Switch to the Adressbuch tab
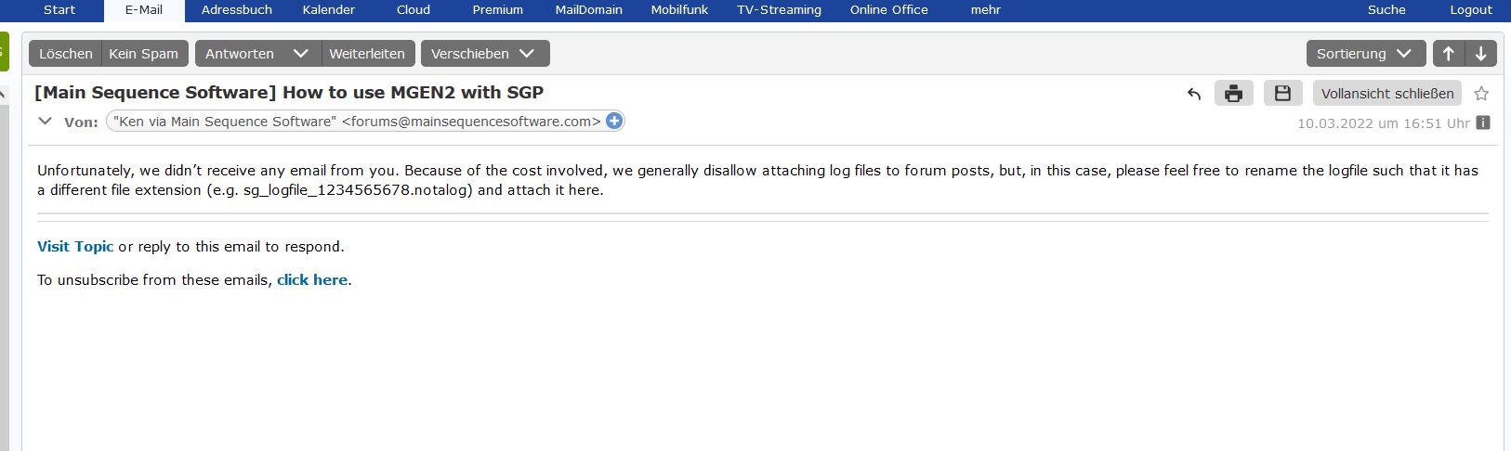Screen dimensions: 1511x451 click(237, 10)
